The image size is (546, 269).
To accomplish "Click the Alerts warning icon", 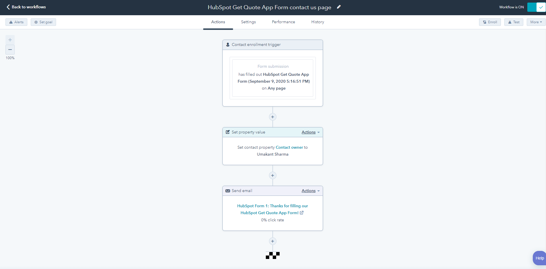I will [11, 22].
